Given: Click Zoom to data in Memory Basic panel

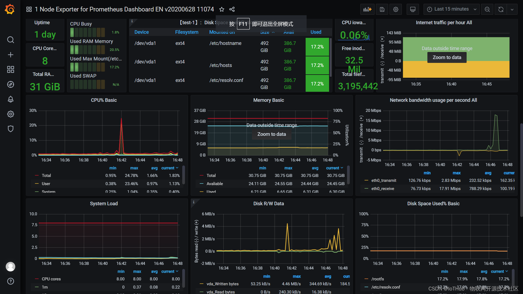Looking at the screenshot, I should pos(272,134).
